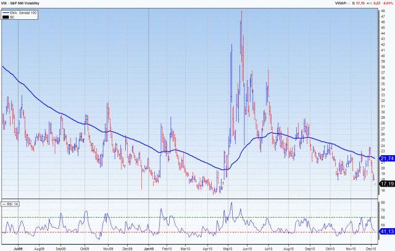Click the blue 41,13 RSI value tag
This screenshot has width=395, height=251.
click(x=387, y=231)
